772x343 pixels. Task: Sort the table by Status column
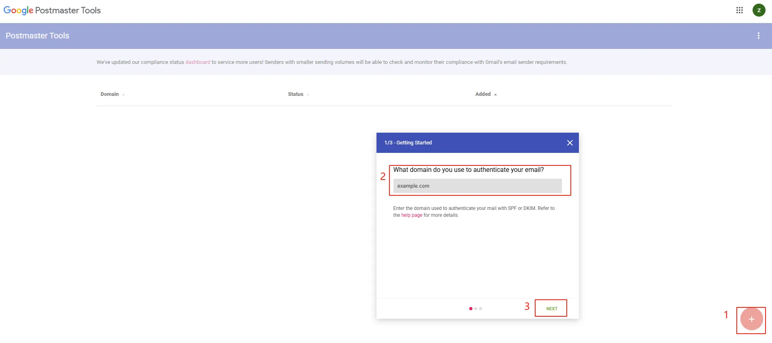(x=298, y=94)
